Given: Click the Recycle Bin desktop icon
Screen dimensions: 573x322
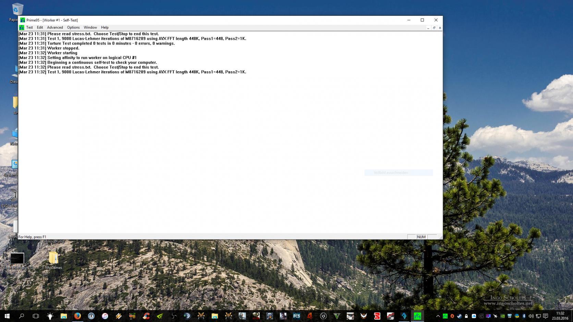Looking at the screenshot, I should coord(17,10).
